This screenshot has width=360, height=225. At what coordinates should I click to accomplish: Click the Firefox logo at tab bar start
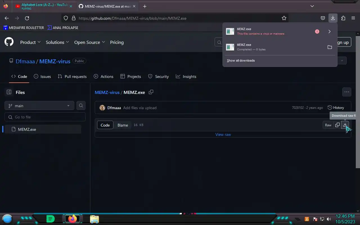pyautogui.click(x=6, y=6)
